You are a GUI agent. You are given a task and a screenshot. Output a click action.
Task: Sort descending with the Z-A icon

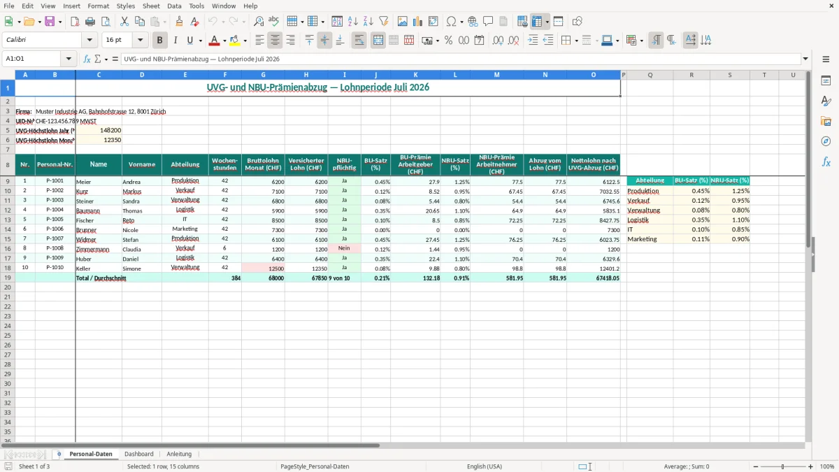[x=368, y=22]
